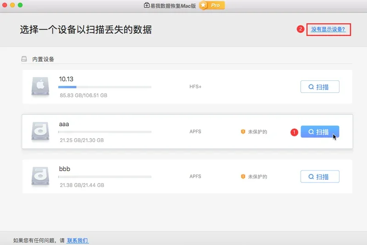The width and height of the screenshot is (367, 245).
Task: Click the bbb hard drive icon
Action: point(40,177)
